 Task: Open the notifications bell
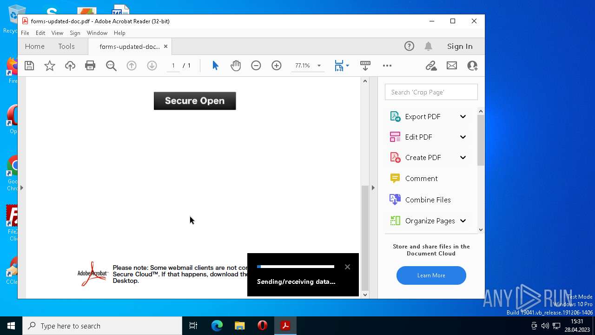429,46
